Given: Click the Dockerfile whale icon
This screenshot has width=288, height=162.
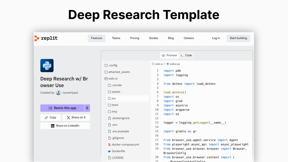Looking at the screenshot, I should 109,151.
